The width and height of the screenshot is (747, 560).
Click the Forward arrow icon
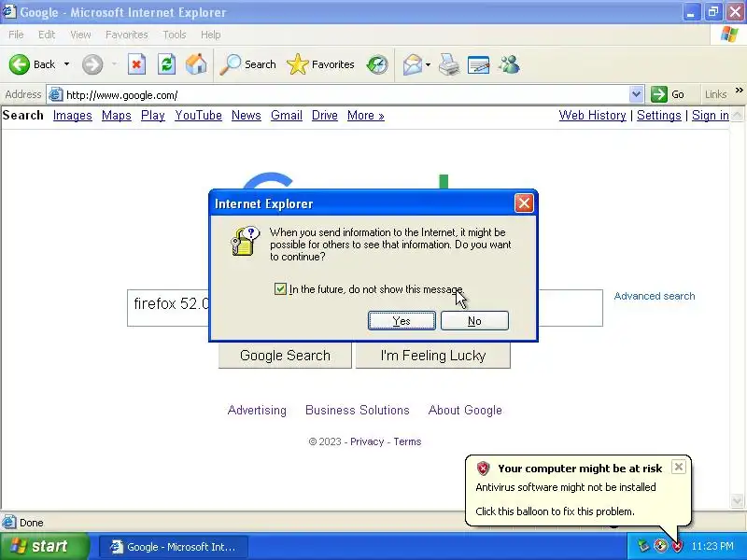[x=92, y=64]
